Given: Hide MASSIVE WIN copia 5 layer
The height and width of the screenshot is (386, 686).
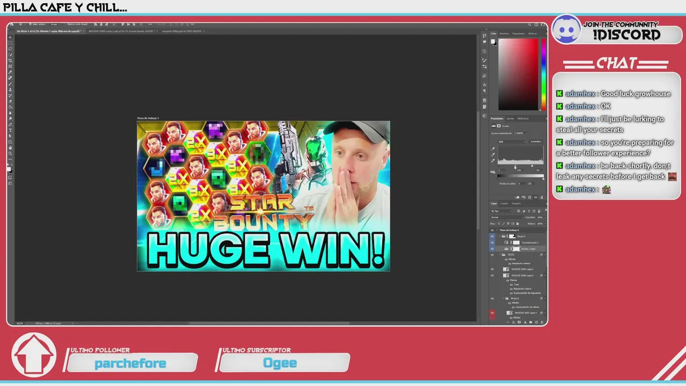Looking at the screenshot, I should [x=492, y=269].
